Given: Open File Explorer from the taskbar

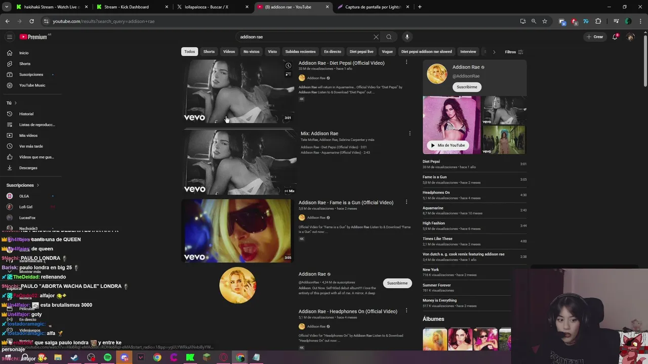Looking at the screenshot, I should click(58, 357).
